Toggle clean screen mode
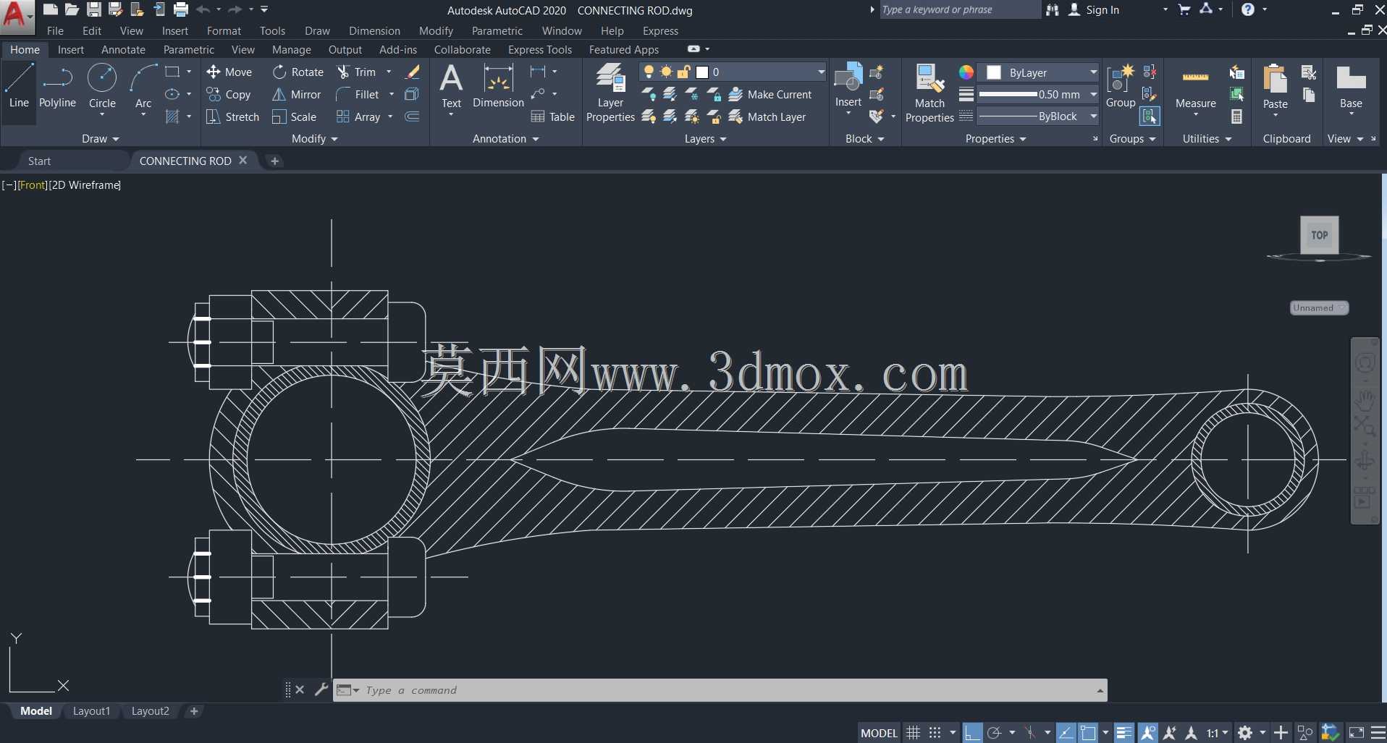 pyautogui.click(x=1357, y=733)
